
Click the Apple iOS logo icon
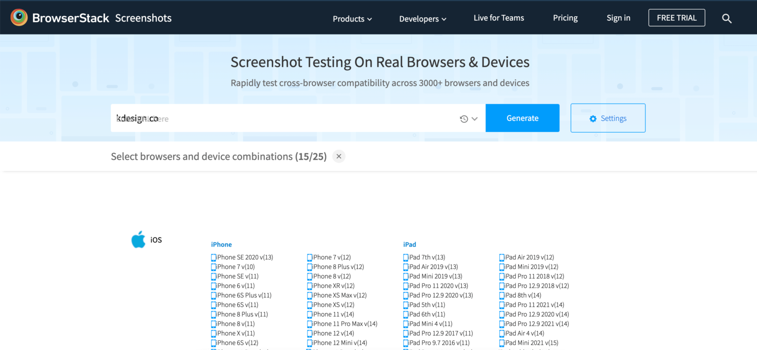[x=138, y=240]
